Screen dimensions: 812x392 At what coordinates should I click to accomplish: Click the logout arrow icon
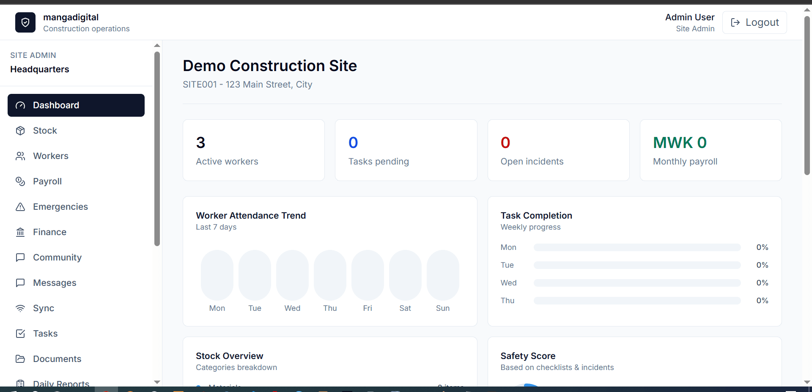coord(735,22)
